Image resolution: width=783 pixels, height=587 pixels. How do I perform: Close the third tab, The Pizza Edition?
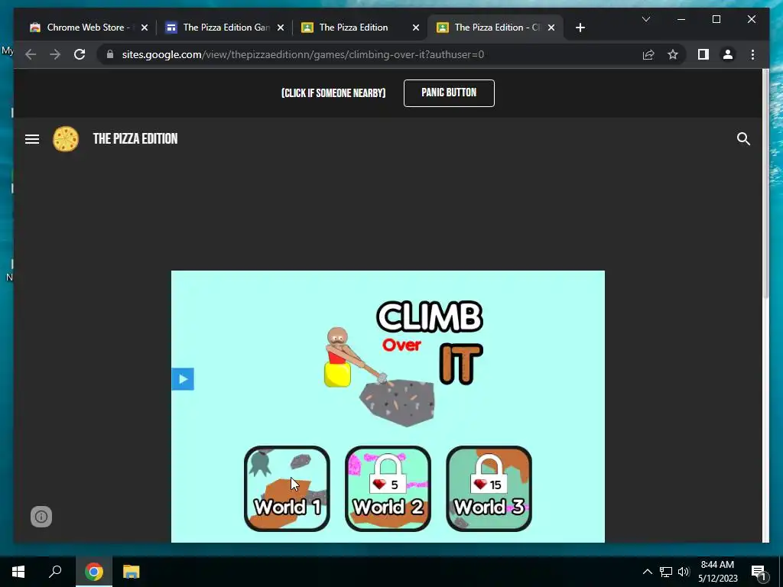[x=415, y=28]
